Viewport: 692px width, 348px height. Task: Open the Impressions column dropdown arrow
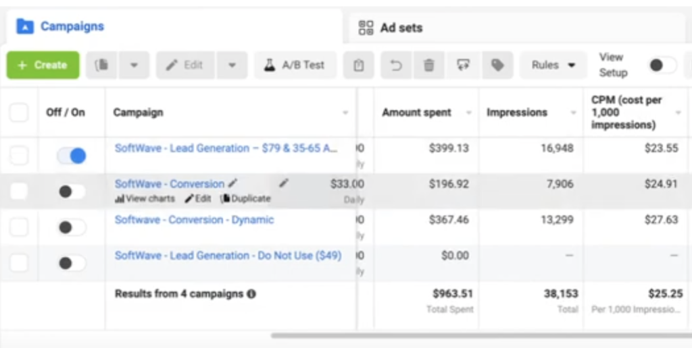click(573, 113)
